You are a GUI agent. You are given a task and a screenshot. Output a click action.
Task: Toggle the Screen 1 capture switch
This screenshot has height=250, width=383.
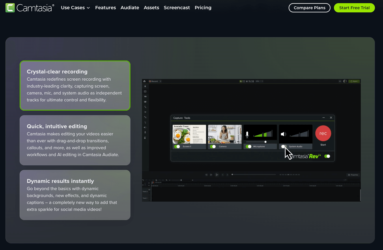pos(177,147)
